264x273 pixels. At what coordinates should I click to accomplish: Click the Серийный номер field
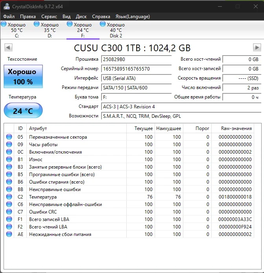137,69
